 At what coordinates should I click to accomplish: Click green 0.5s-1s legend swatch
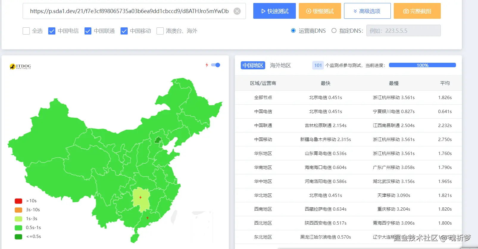pos(18,228)
